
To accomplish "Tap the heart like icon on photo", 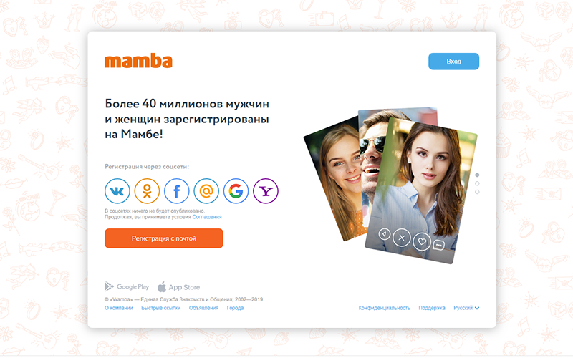I will pyautogui.click(x=422, y=241).
